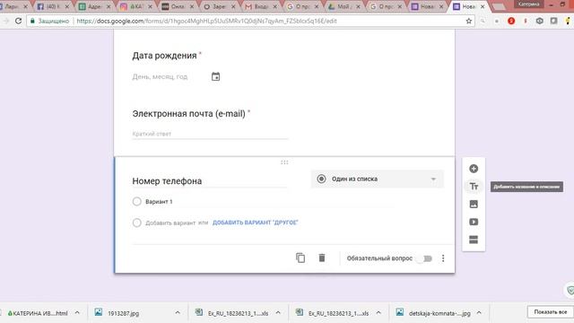Image resolution: width=574 pixels, height=323 pixels.
Task: Click the red round extension icon in the browser toolbar
Action: pos(511,21)
